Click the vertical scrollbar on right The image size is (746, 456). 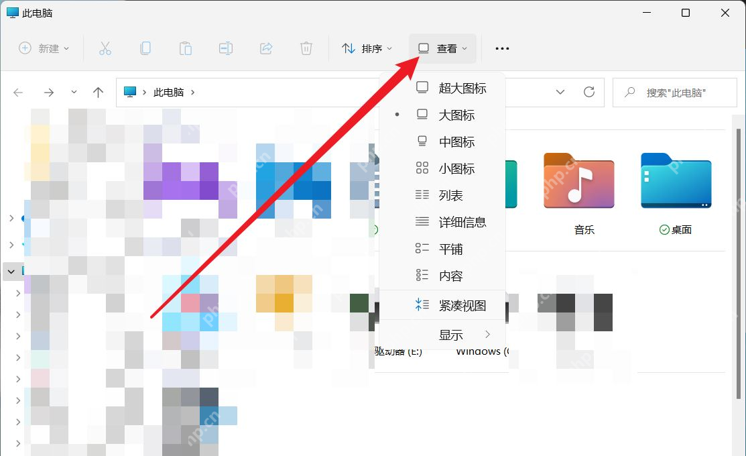pyautogui.click(x=739, y=264)
